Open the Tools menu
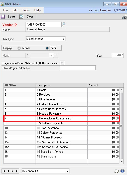Viewport: 127px width, 175px height. [26, 10]
